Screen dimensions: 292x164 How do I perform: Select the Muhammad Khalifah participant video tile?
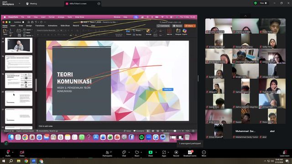[x=245, y=56]
